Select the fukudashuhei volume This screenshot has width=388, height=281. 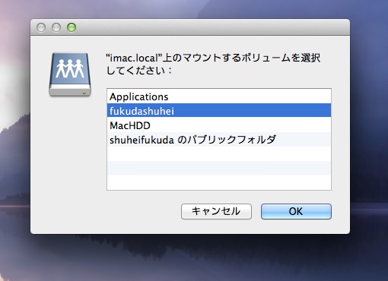click(219, 111)
